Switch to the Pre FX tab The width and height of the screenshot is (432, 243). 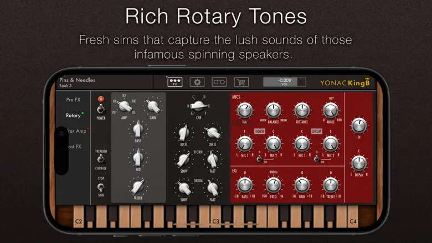pos(73,100)
